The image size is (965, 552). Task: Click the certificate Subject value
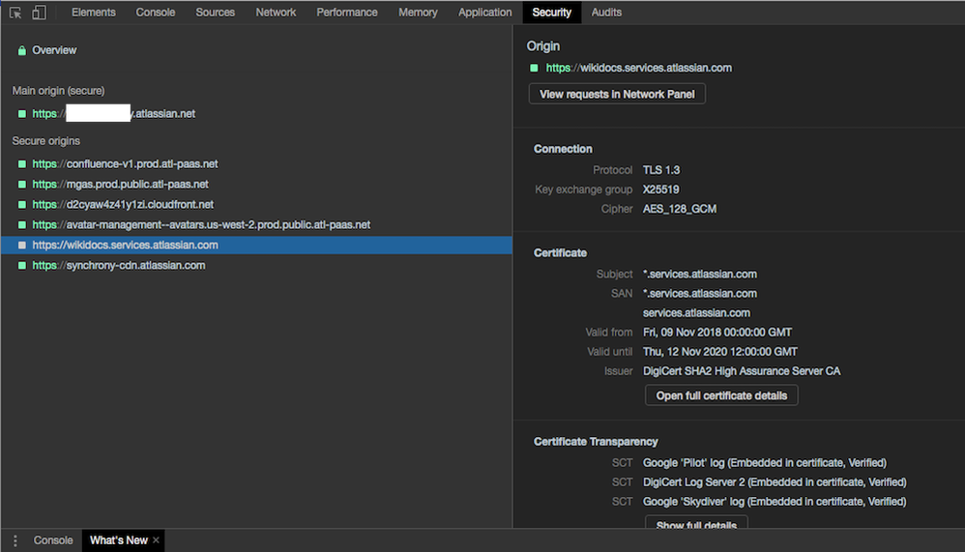tap(700, 275)
